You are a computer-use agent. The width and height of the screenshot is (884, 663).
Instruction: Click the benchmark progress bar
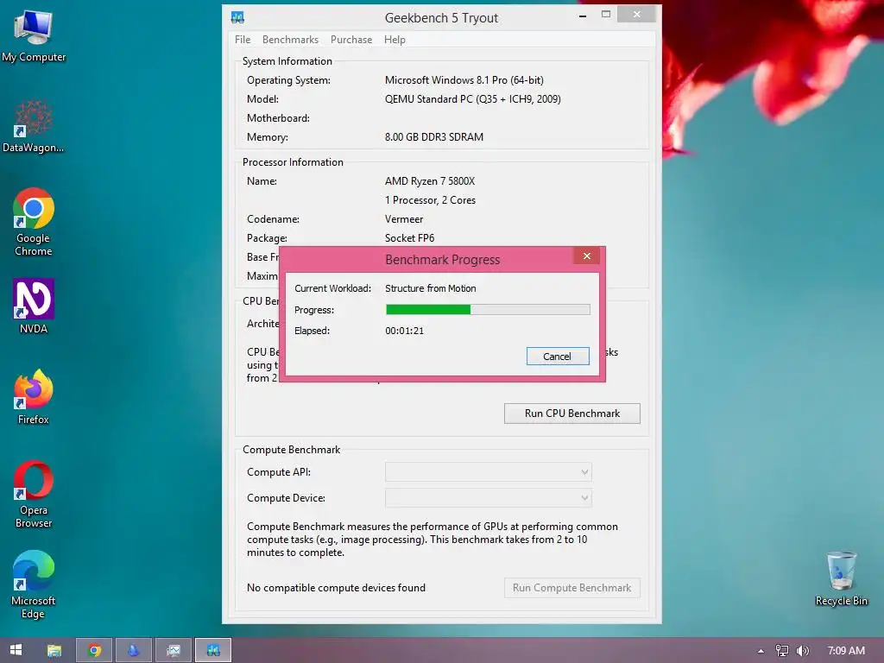(488, 310)
